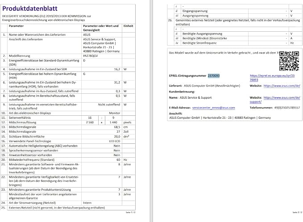Click the highlighted EPREL number 2370093
This screenshot has height=222, width=303.
(x=214, y=75)
